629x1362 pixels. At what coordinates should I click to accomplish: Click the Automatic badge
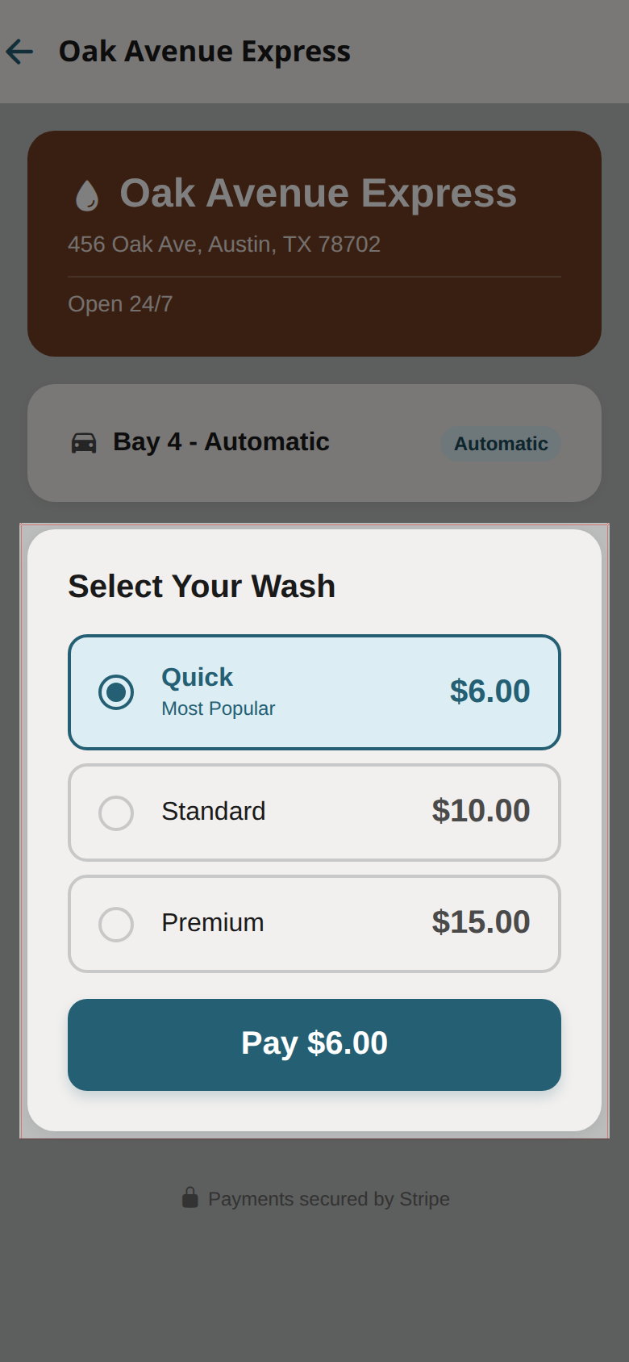point(500,443)
